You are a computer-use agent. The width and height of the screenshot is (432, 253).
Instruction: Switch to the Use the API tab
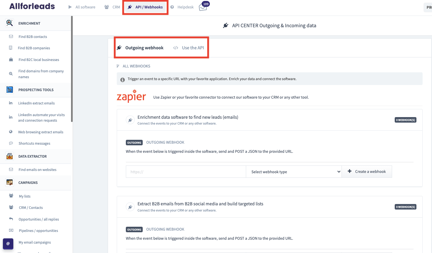click(x=189, y=48)
